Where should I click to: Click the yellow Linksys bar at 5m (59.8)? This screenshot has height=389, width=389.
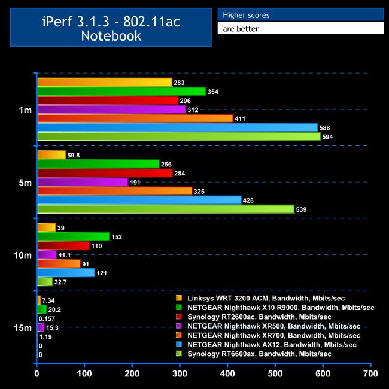tap(51, 155)
